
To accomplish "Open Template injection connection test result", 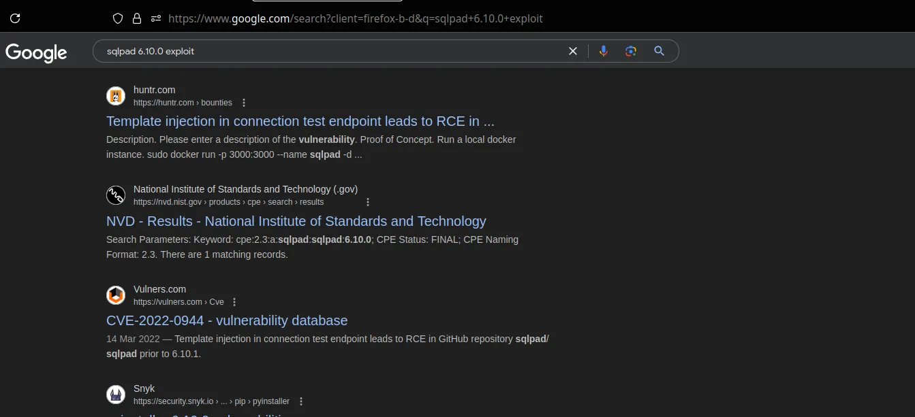I will [x=300, y=121].
